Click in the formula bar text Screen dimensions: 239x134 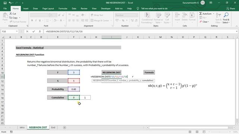click(64, 31)
